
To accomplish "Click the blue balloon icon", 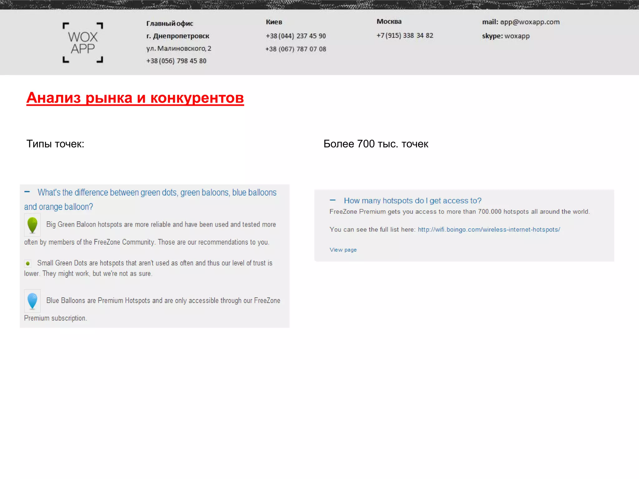I will pyautogui.click(x=32, y=301).
